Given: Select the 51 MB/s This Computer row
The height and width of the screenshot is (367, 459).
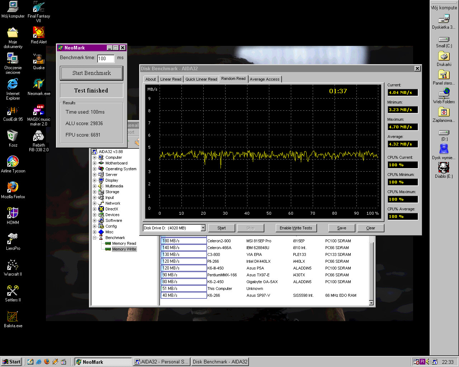Looking at the screenshot, I should point(264,289).
